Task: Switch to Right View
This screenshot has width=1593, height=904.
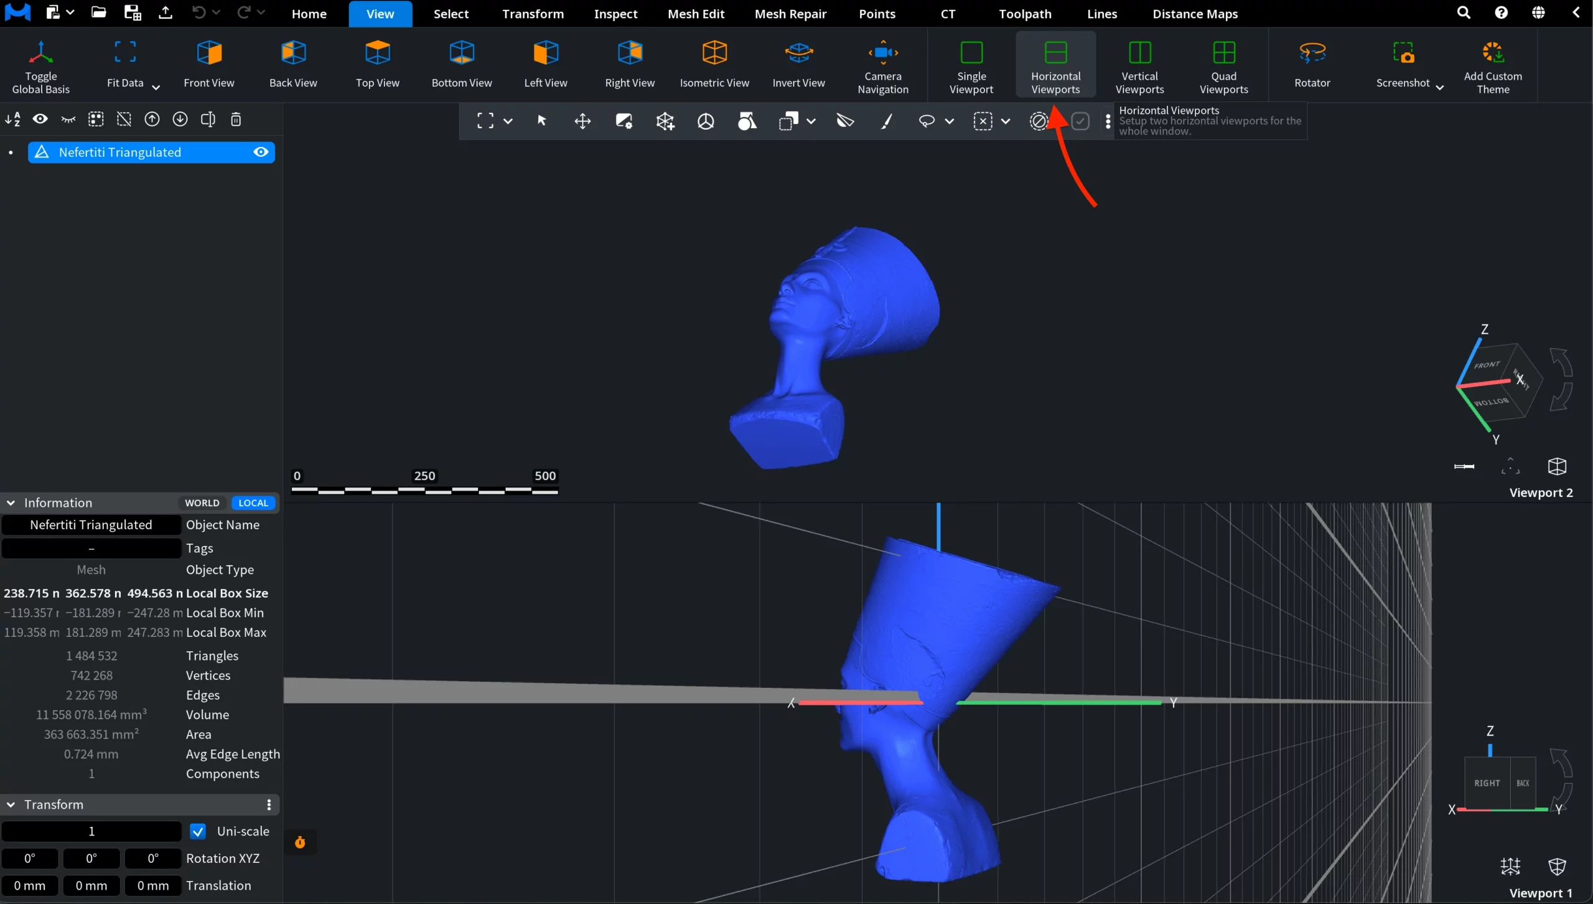Action: coord(630,65)
